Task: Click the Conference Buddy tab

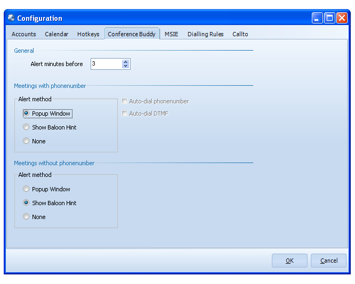Action: coord(132,34)
